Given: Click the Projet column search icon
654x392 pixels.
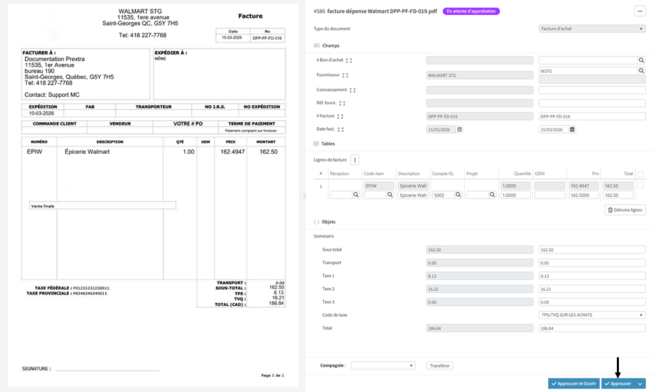Looking at the screenshot, I should pyautogui.click(x=492, y=195).
